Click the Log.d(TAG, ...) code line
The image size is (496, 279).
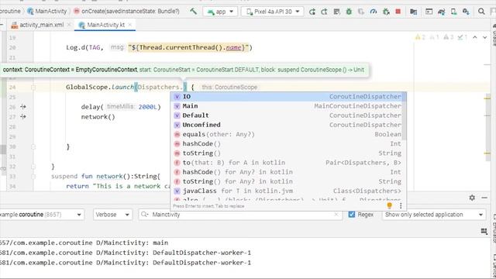[159, 47]
